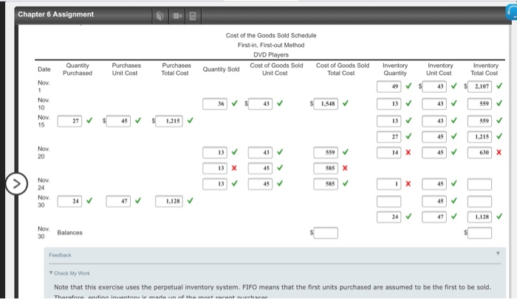This screenshot has width=517, height=299.
Task: Click Nov. 1 Inventory Total Cost field 2,107
Action: (x=479, y=86)
